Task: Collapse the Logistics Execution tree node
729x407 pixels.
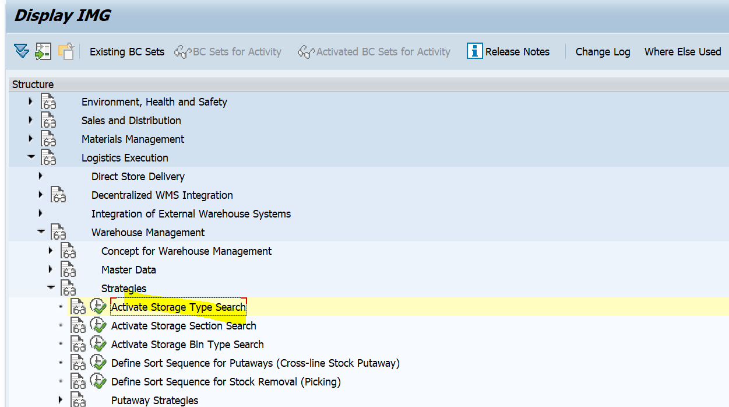Action: point(31,157)
